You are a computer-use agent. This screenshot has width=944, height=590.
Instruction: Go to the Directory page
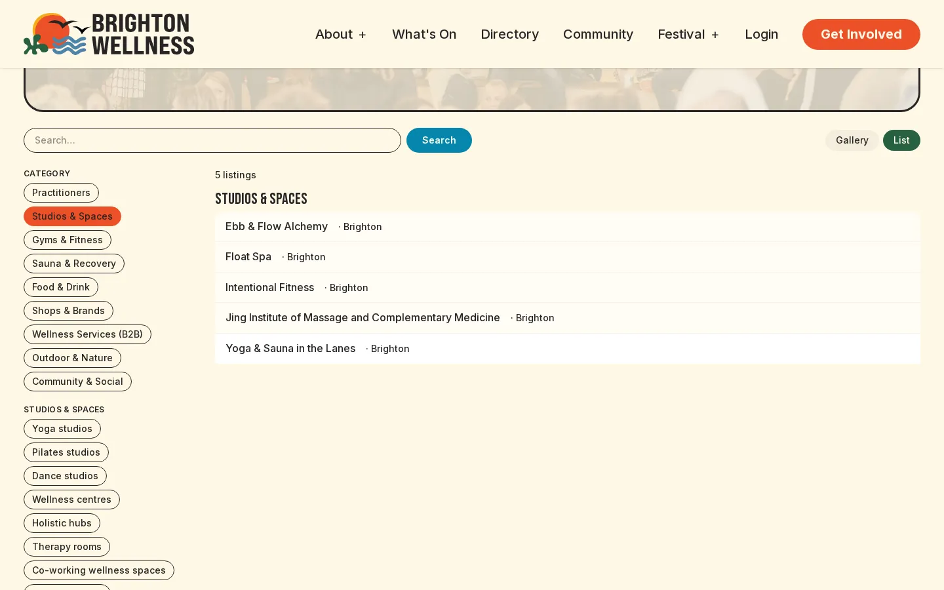point(509,34)
